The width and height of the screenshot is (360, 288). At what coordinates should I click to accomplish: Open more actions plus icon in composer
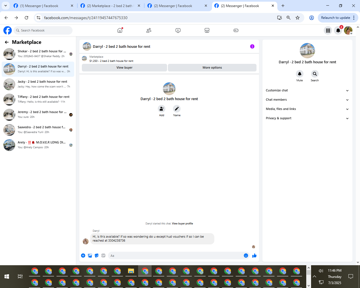click(x=83, y=256)
